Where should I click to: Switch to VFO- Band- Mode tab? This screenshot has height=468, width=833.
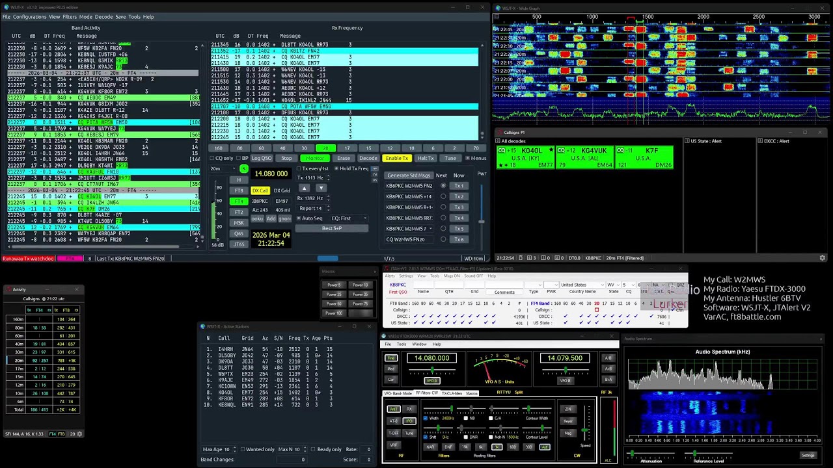pos(398,393)
